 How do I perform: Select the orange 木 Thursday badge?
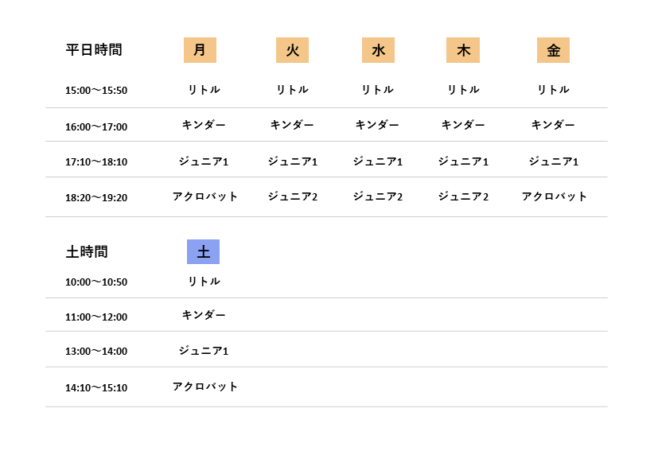click(x=463, y=50)
